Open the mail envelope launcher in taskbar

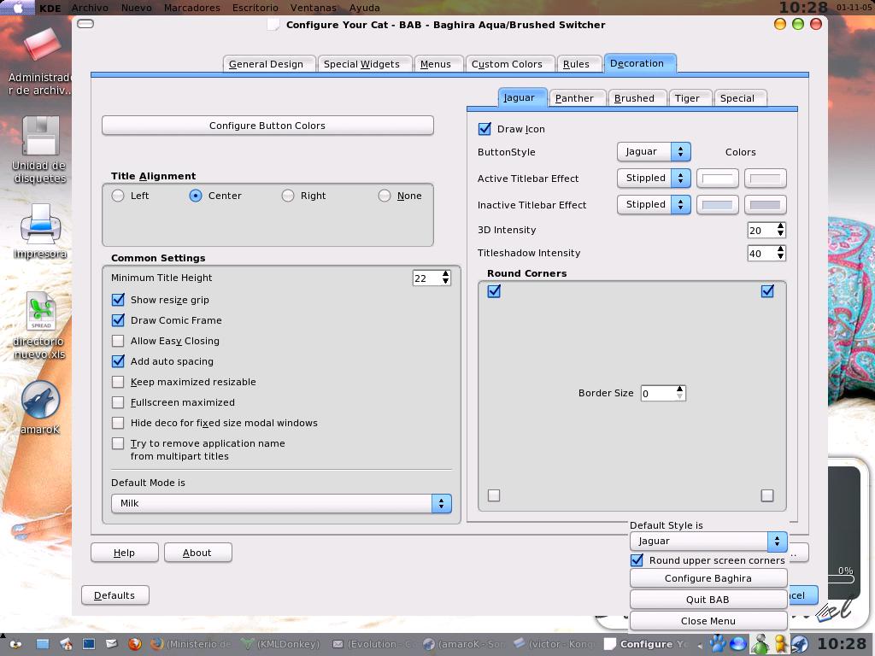pos(112,644)
